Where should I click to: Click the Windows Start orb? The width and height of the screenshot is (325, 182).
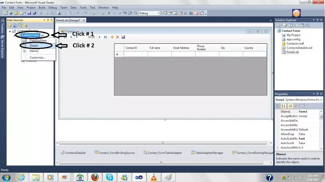coord(6,178)
